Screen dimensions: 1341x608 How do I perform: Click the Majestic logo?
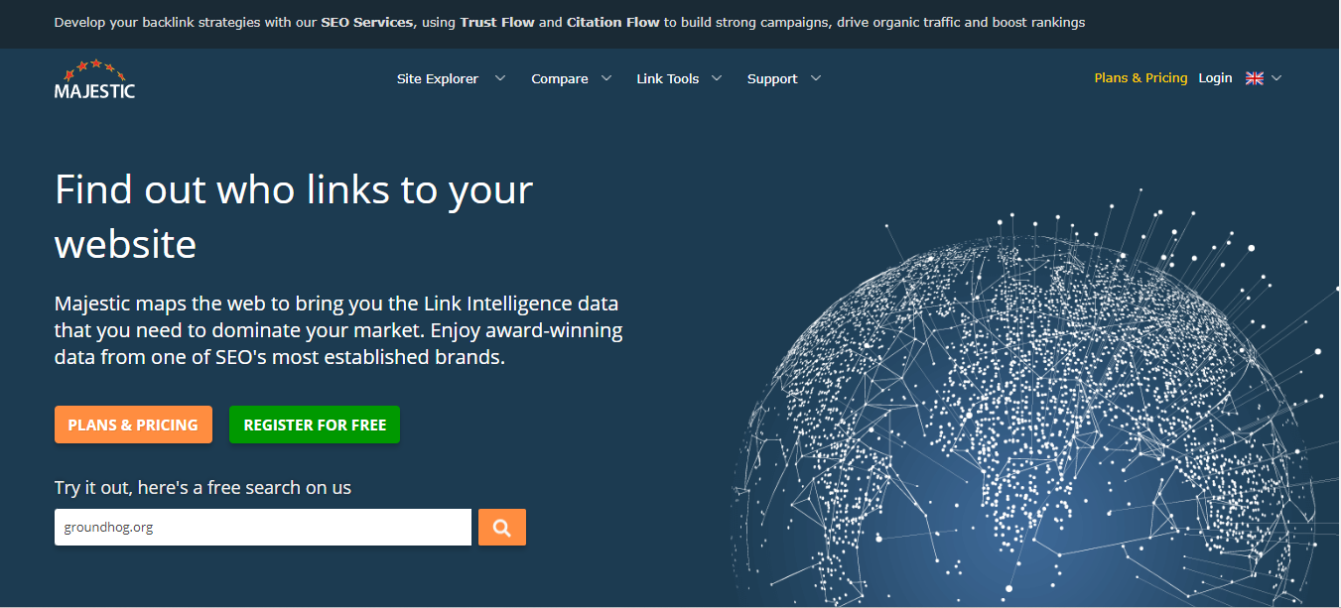94,79
